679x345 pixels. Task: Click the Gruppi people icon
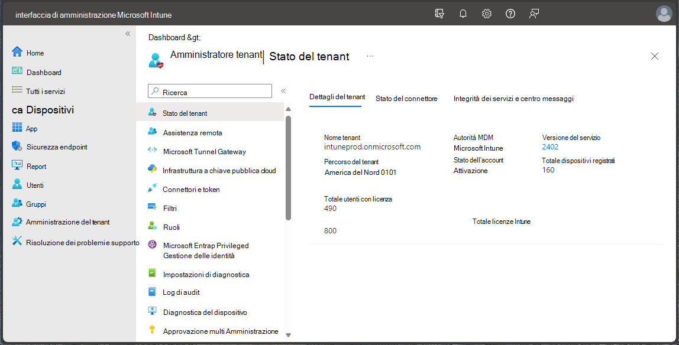point(17,203)
